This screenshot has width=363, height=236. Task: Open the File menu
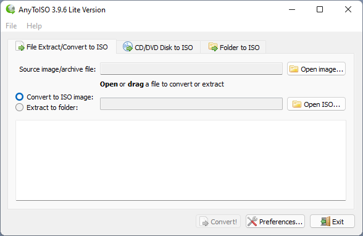(11, 26)
